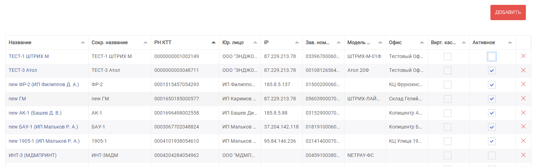Open new ФР-2 (ИП Филиппов Д. А.)
The height and width of the screenshot is (167, 537).
click(44, 84)
